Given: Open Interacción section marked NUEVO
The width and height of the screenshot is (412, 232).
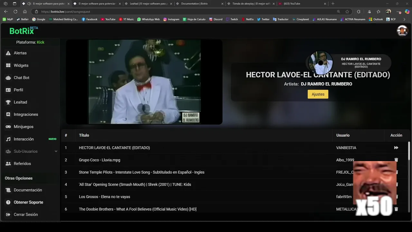Looking at the screenshot, I should (x=31, y=139).
